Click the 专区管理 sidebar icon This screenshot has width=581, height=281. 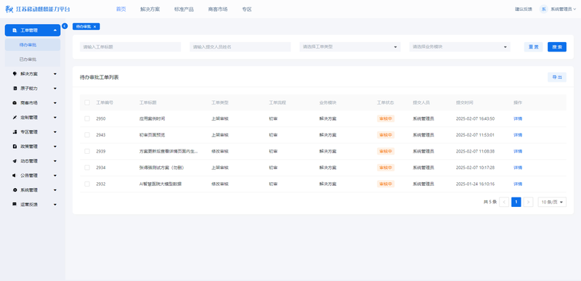point(15,132)
